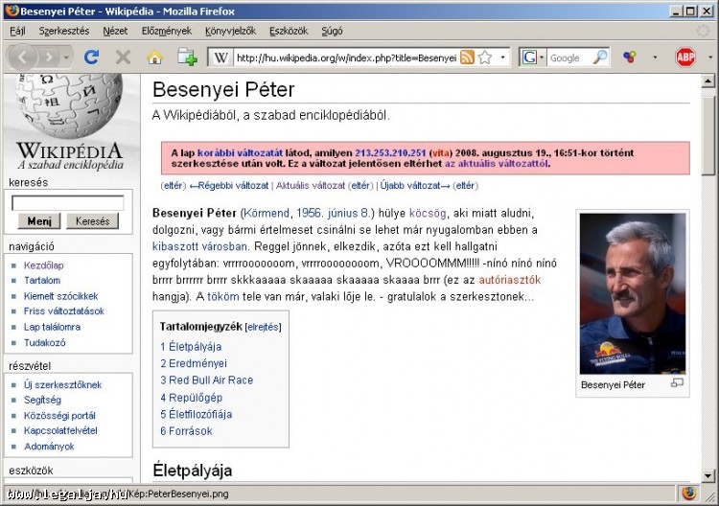The image size is (719, 506).
Task: Bookmark the page with the star icon
Action: [x=485, y=57]
